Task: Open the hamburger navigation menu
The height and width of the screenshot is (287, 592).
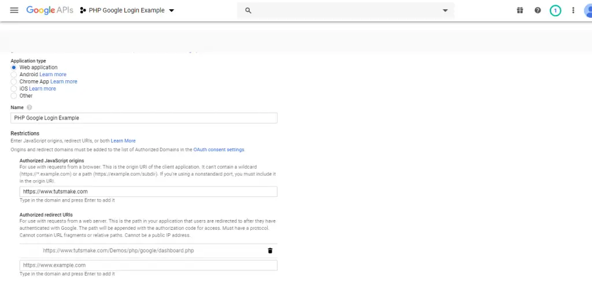Action: point(14,10)
